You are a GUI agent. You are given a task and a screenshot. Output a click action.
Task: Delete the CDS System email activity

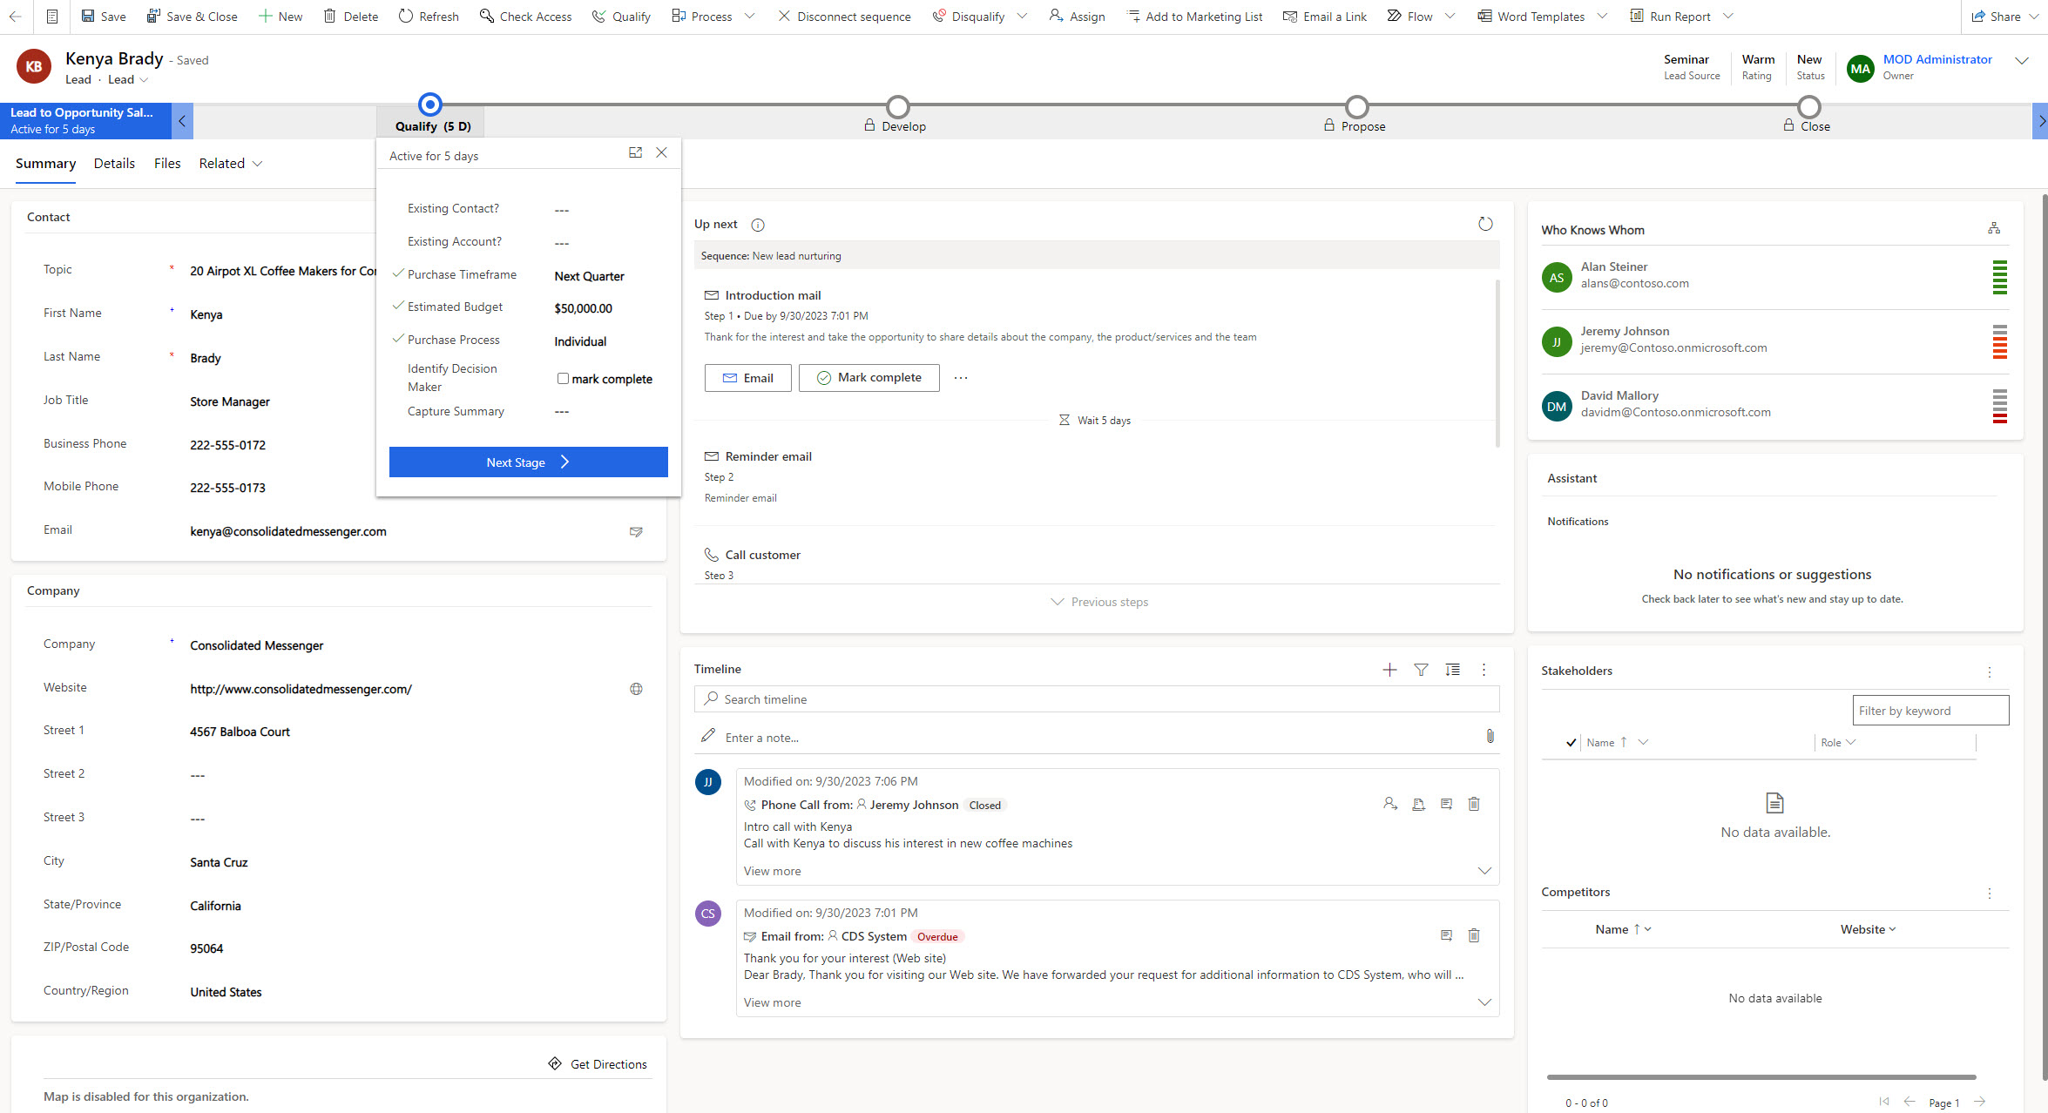coord(1474,935)
